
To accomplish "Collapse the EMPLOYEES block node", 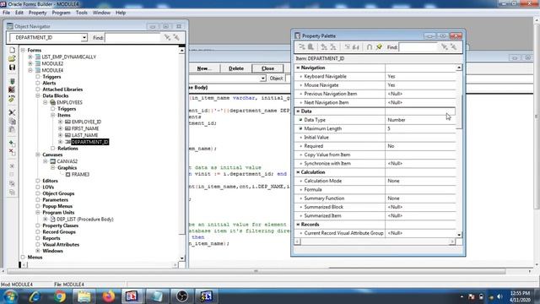I will point(46,102).
